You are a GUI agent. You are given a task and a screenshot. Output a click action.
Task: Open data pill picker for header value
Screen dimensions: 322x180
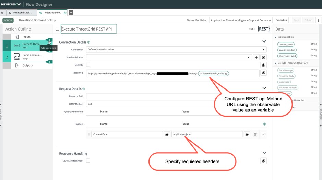(x=247, y=134)
